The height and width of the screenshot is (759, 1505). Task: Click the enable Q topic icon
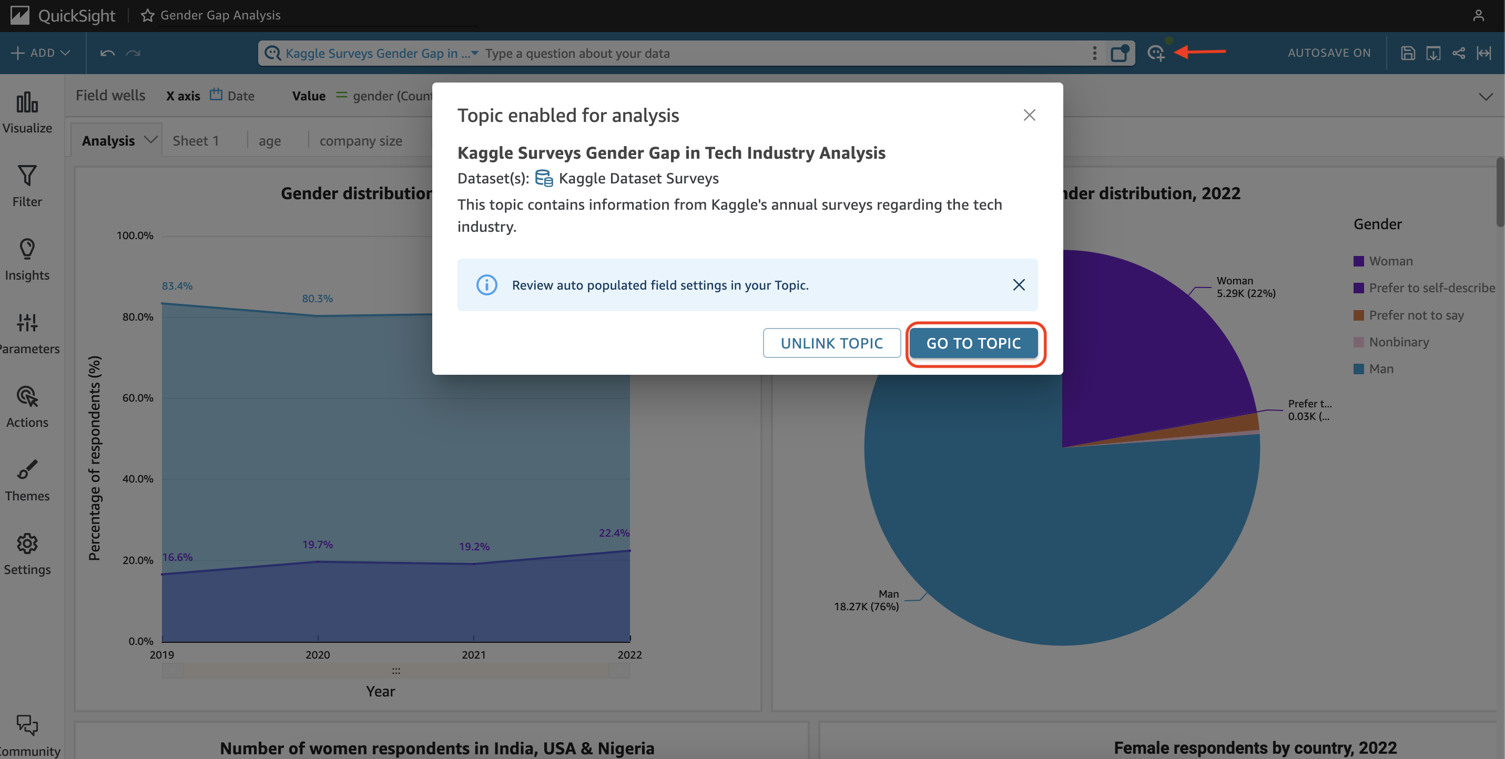pos(1156,53)
